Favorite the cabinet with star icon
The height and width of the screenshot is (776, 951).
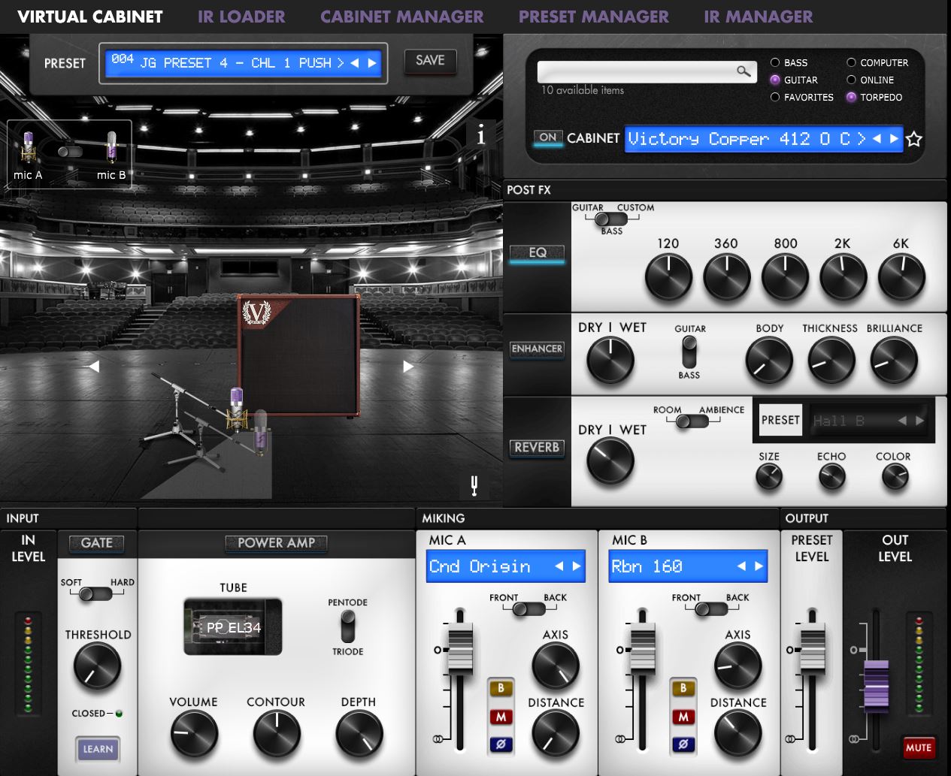(x=914, y=139)
